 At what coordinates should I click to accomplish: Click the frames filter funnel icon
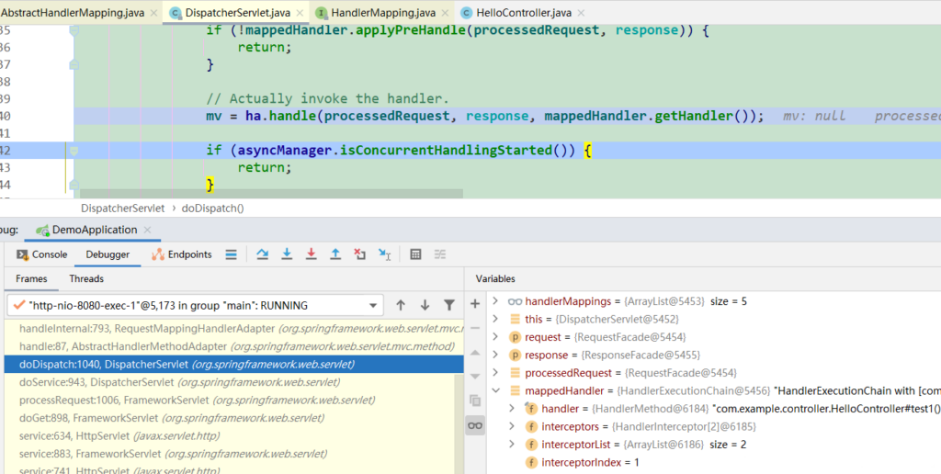click(448, 305)
